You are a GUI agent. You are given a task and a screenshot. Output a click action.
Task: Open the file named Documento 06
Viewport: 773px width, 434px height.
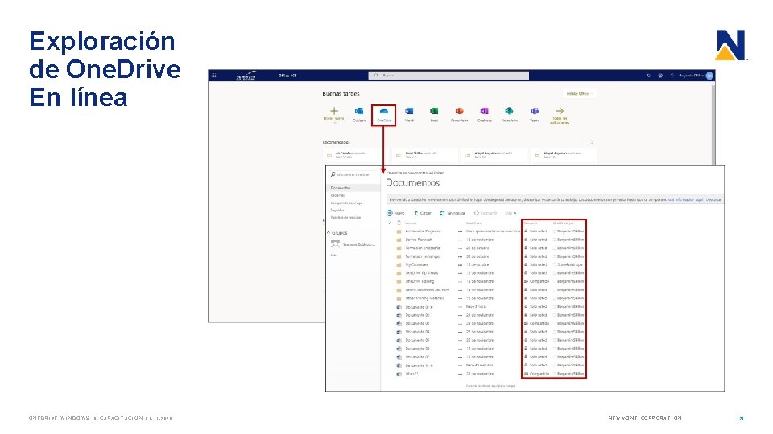pyautogui.click(x=417, y=348)
